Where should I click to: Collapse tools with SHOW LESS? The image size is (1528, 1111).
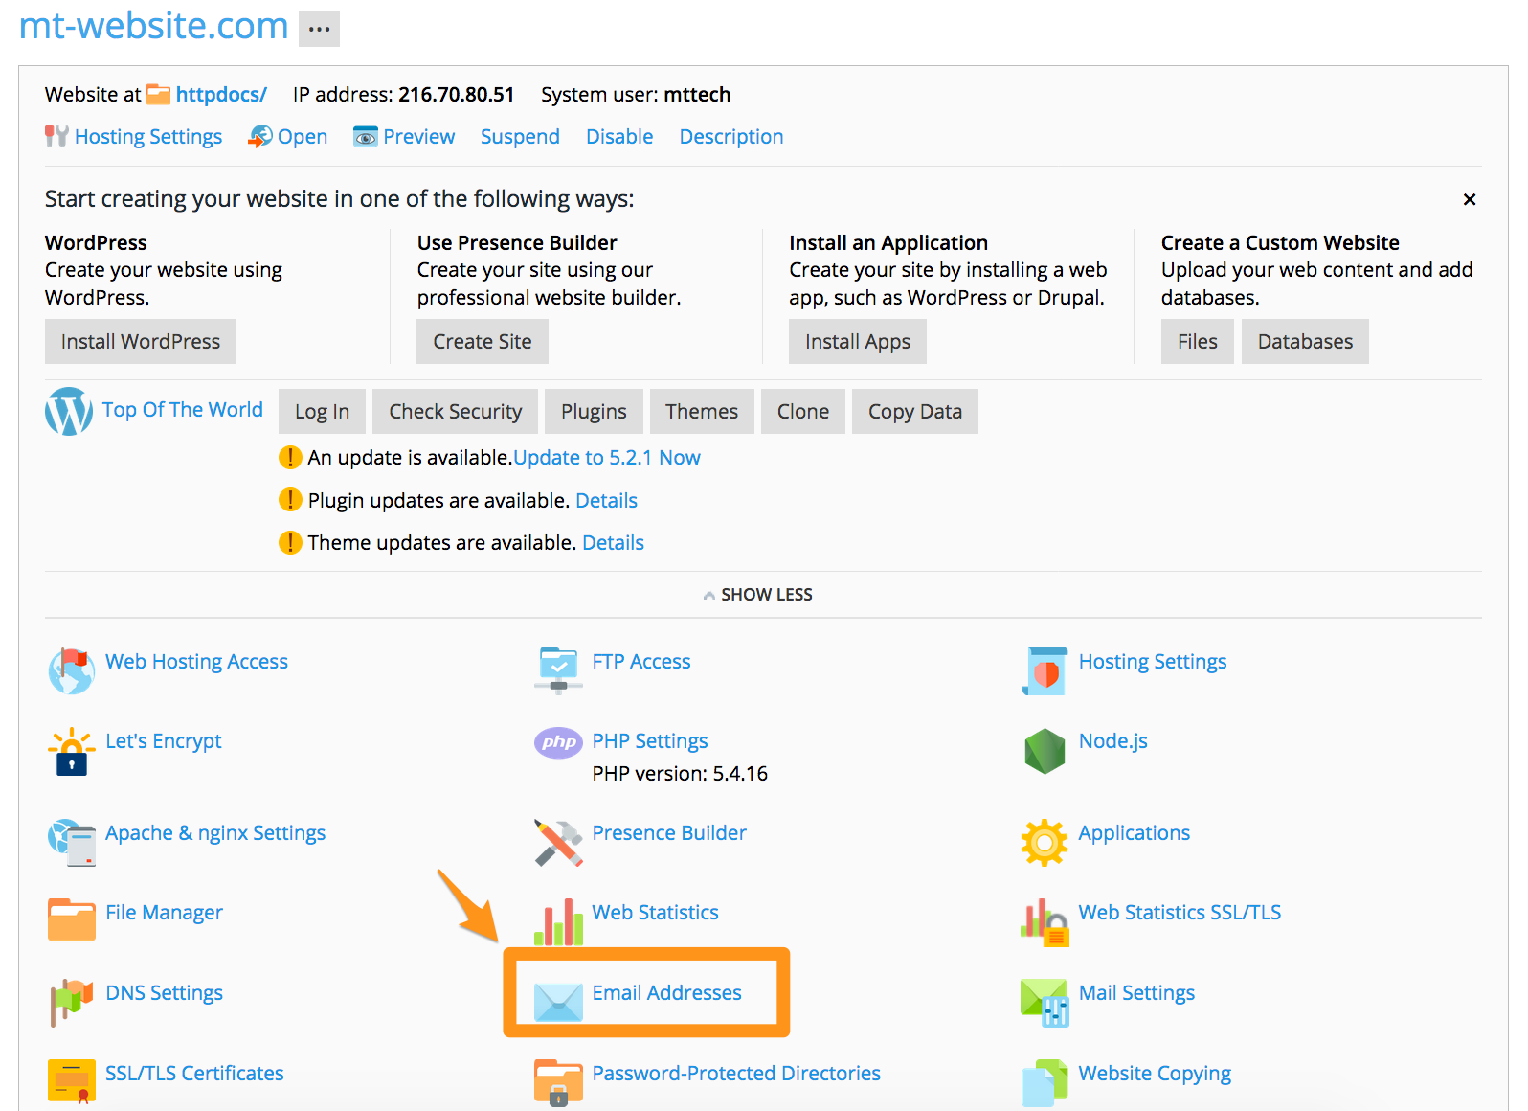tap(757, 595)
